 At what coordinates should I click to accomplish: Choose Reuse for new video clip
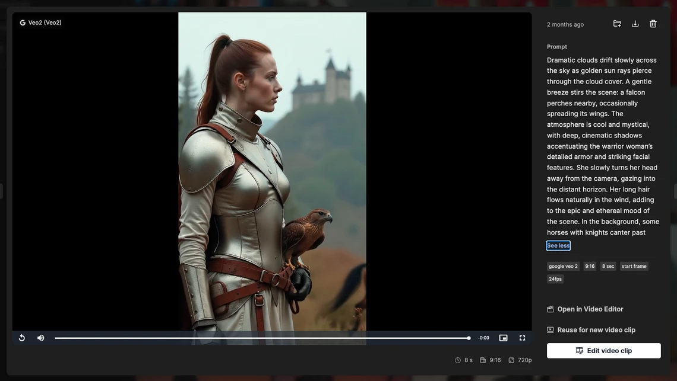596,330
